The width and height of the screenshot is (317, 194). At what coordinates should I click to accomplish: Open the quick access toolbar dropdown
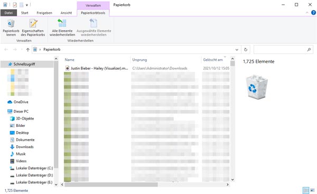[27, 5]
